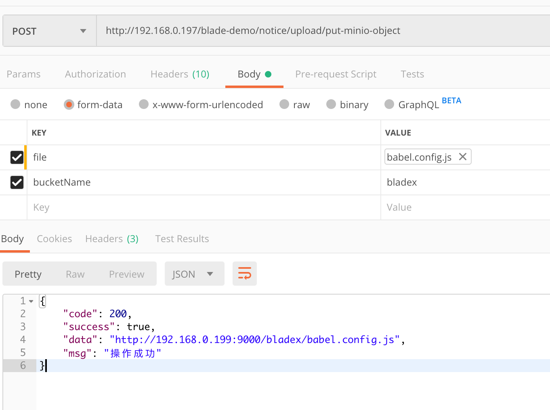Click the bladex value cell
The height and width of the screenshot is (410, 550).
pos(465,182)
